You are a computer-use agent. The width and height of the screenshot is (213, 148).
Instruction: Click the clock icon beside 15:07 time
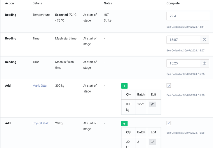204,40
